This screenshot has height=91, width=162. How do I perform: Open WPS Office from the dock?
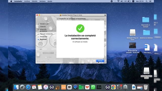(87, 87)
